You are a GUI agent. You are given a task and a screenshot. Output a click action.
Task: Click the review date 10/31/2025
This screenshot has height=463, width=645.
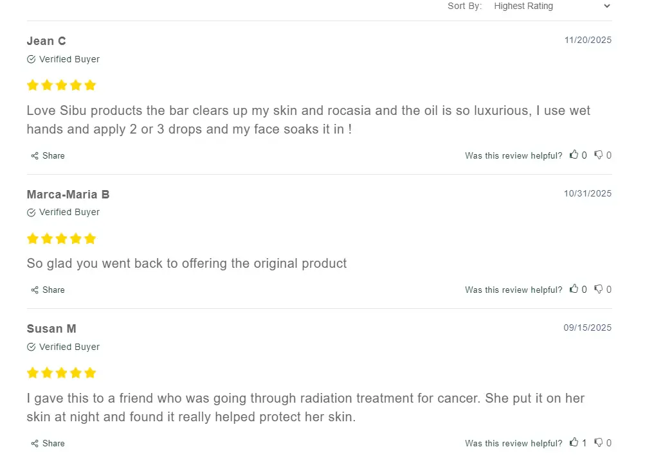[588, 193]
